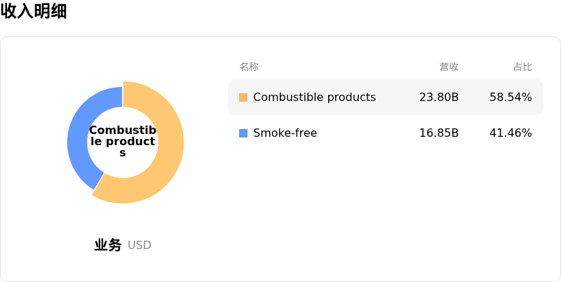Click the USD currency label
The width and height of the screenshot is (561, 282).
[x=140, y=246]
